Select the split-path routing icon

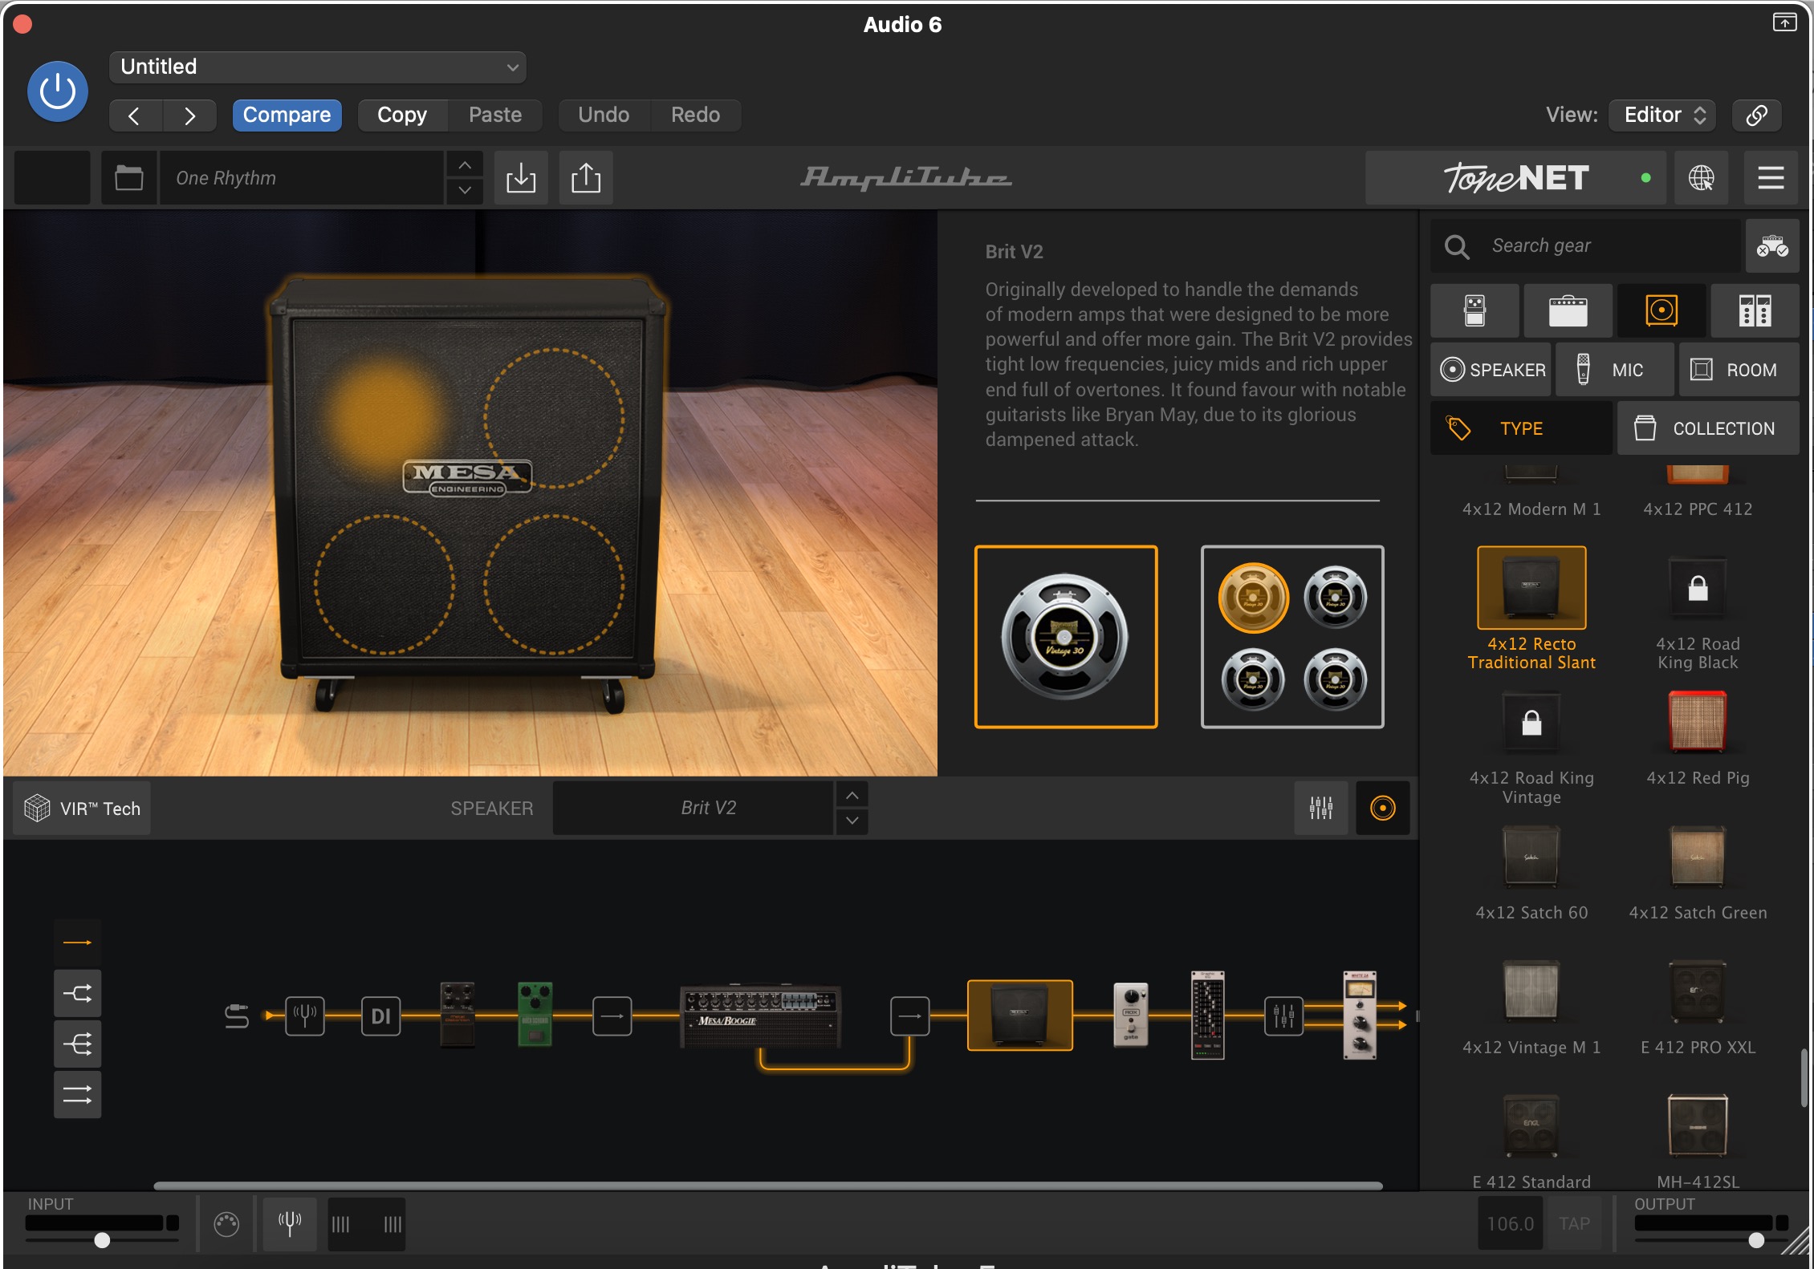tap(77, 994)
